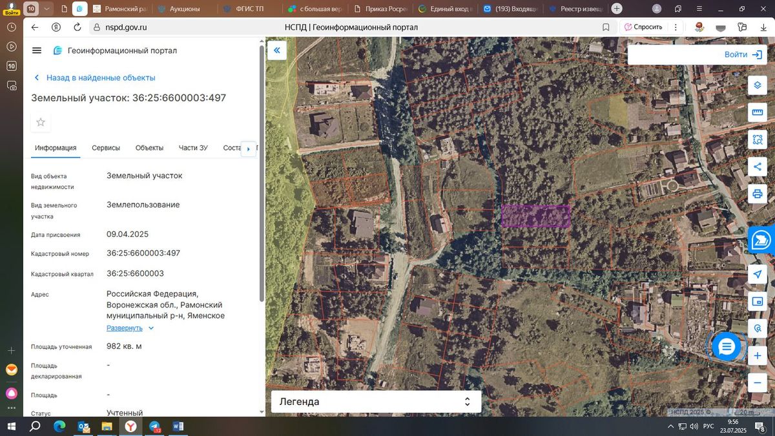This screenshot has width=775, height=436.
Task: Click the Войти login button on map
Action: pos(743,55)
